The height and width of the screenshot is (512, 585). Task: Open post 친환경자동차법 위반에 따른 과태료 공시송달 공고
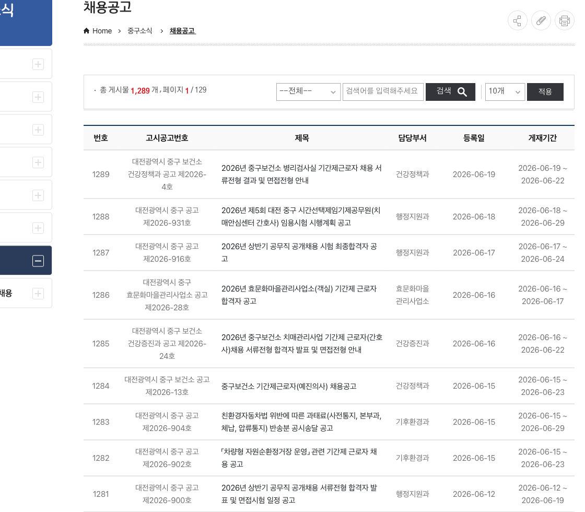coord(301,422)
